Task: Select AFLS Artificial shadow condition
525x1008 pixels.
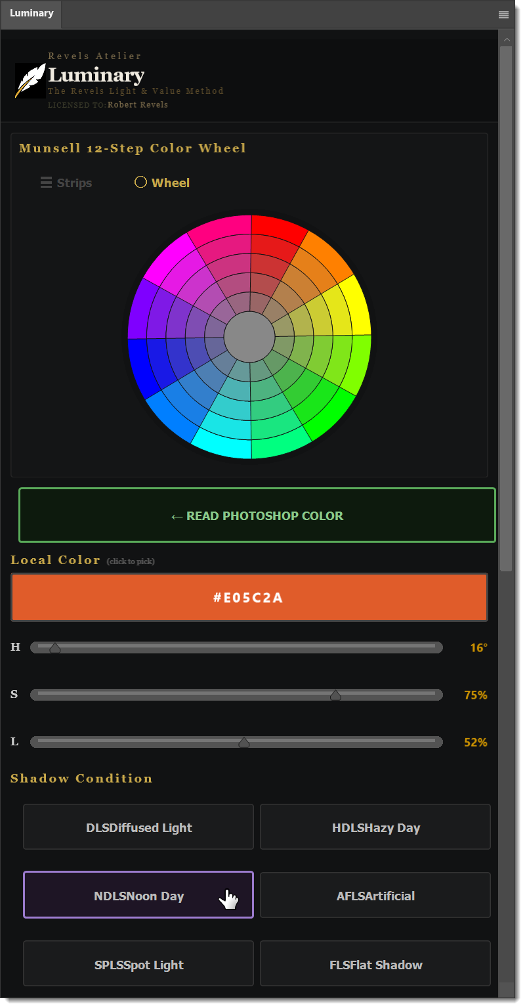Action: click(x=375, y=895)
